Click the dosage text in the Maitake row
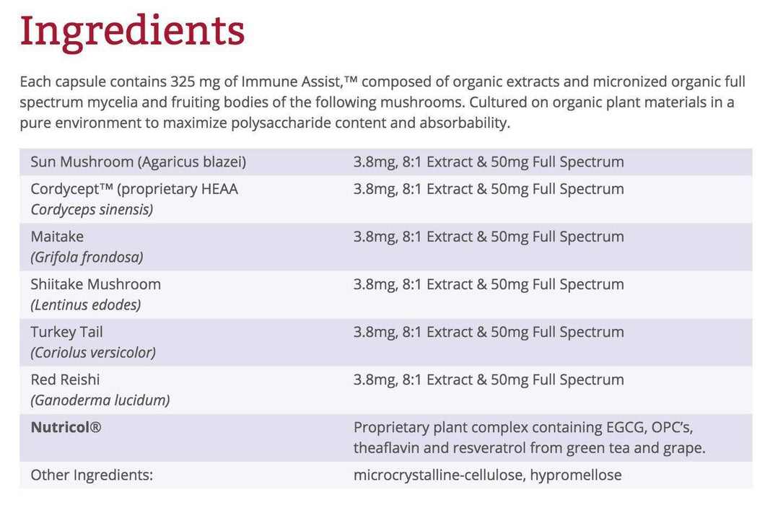The height and width of the screenshot is (505, 770). point(489,237)
